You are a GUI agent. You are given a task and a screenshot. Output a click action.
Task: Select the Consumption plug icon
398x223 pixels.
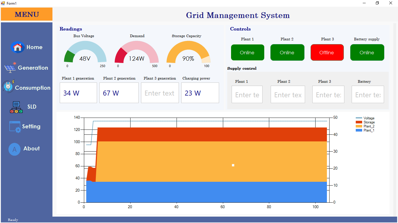coord(8,86)
